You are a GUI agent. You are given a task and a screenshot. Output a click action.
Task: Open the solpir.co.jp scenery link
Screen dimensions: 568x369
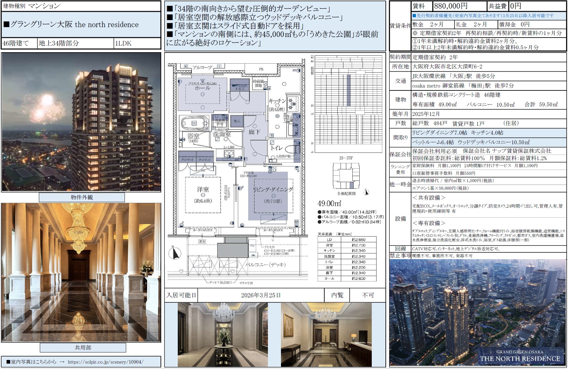coord(105,362)
